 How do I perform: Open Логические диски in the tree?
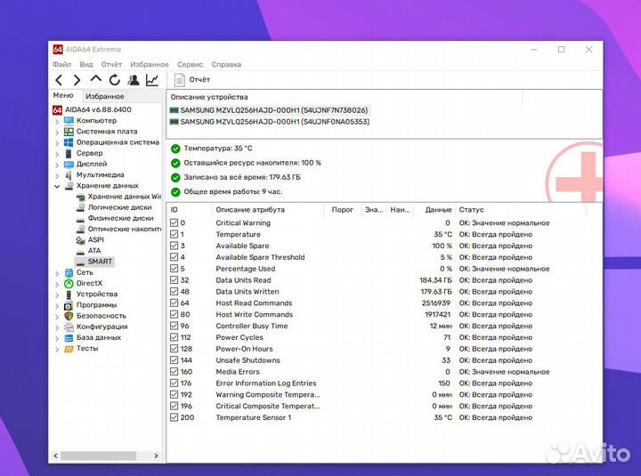coord(114,207)
